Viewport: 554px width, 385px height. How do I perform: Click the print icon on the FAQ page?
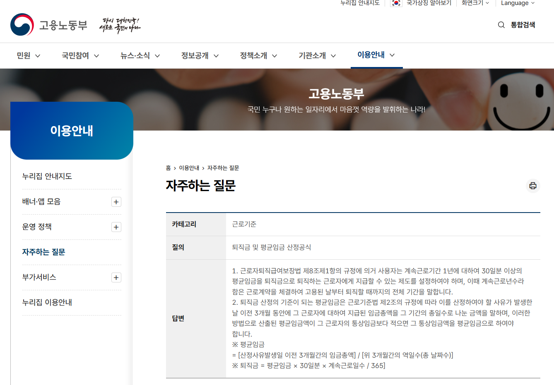coord(532,186)
